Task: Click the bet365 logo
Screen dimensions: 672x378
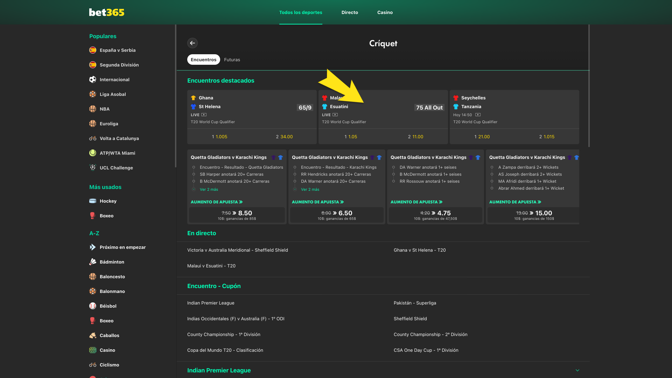Action: click(x=106, y=12)
